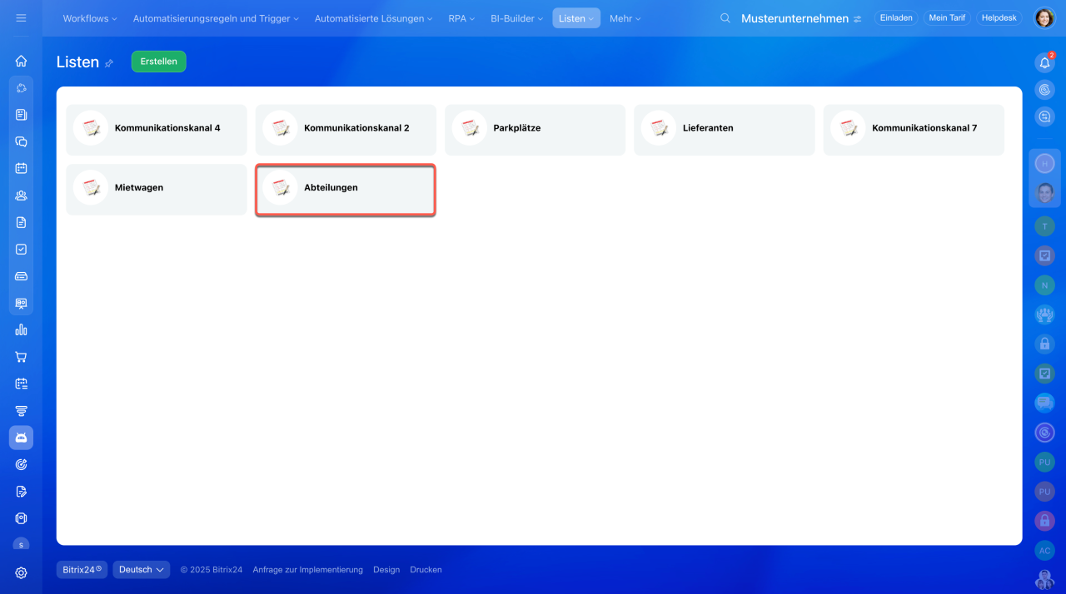Viewport: 1066px width, 594px height.
Task: Select the highlighted robot automation sidebar icon
Action: pos(21,438)
